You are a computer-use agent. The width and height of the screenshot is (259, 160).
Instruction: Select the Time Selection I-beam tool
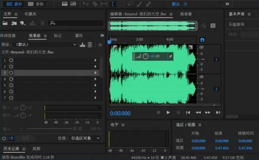click(113, 4)
